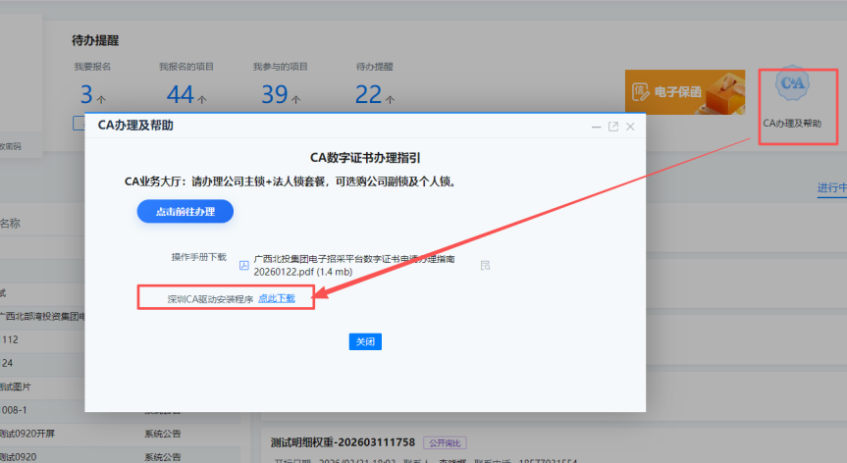847x463 pixels.
Task: Click the blue 关闭 button
Action: (x=365, y=341)
